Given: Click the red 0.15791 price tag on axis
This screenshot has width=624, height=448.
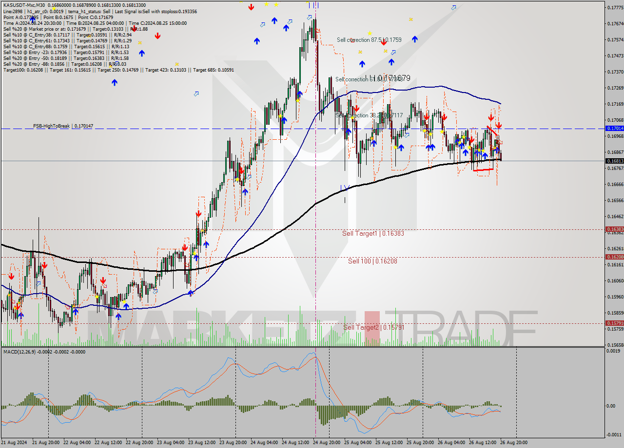Looking at the screenshot, I should coord(614,323).
